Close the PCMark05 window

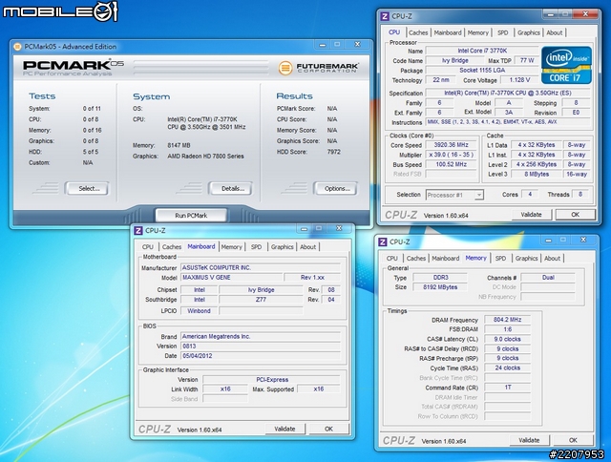[x=357, y=45]
